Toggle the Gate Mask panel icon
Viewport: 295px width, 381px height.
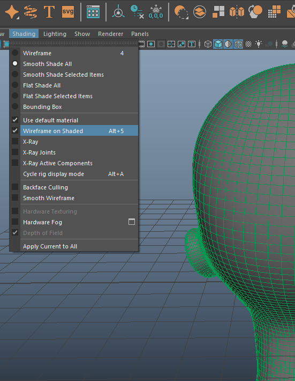161,44
